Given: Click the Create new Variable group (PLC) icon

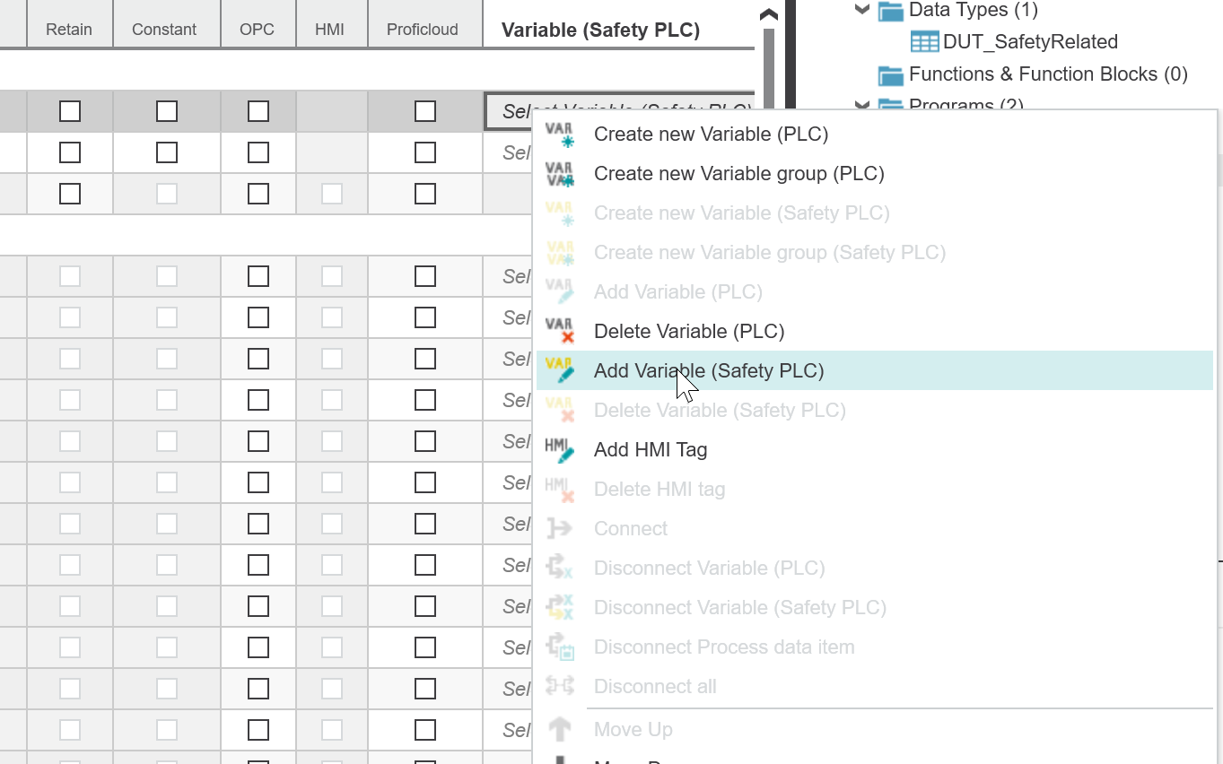Looking at the screenshot, I should pyautogui.click(x=560, y=174).
